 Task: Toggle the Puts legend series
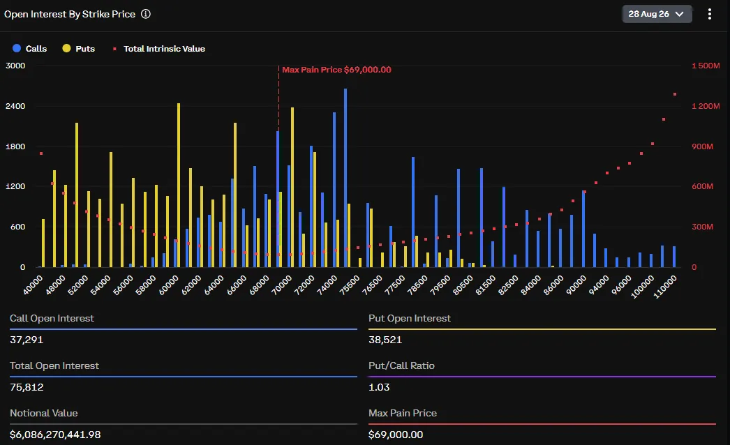[x=79, y=48]
